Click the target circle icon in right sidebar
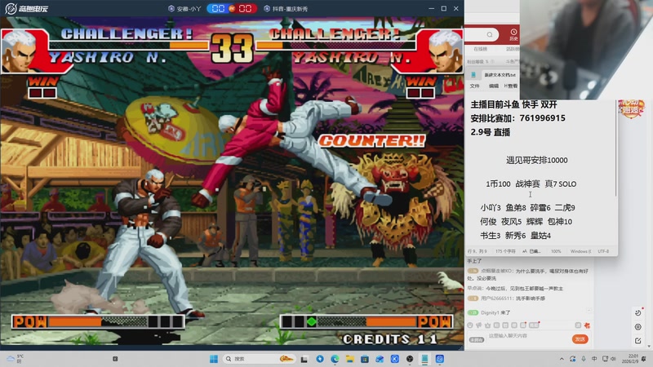Screen dimensions: 653x367 638,327
